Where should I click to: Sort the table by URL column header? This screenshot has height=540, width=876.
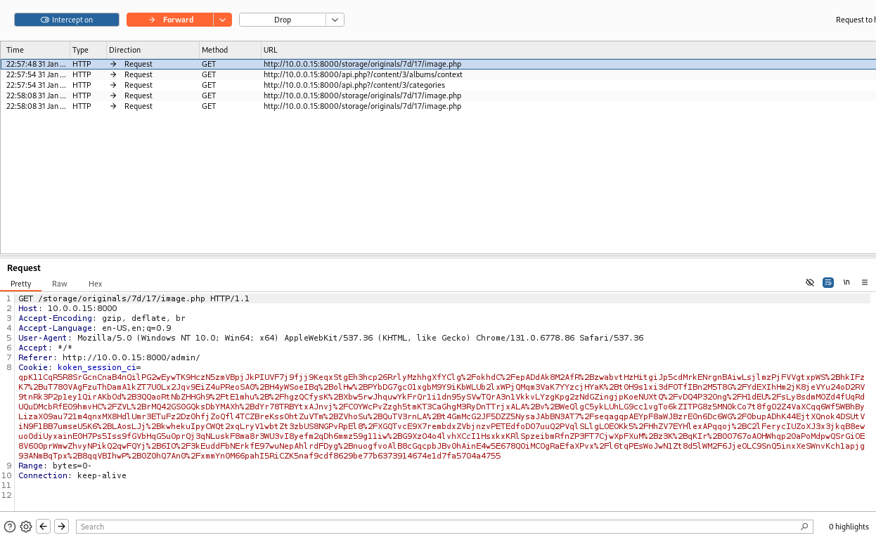[271, 50]
